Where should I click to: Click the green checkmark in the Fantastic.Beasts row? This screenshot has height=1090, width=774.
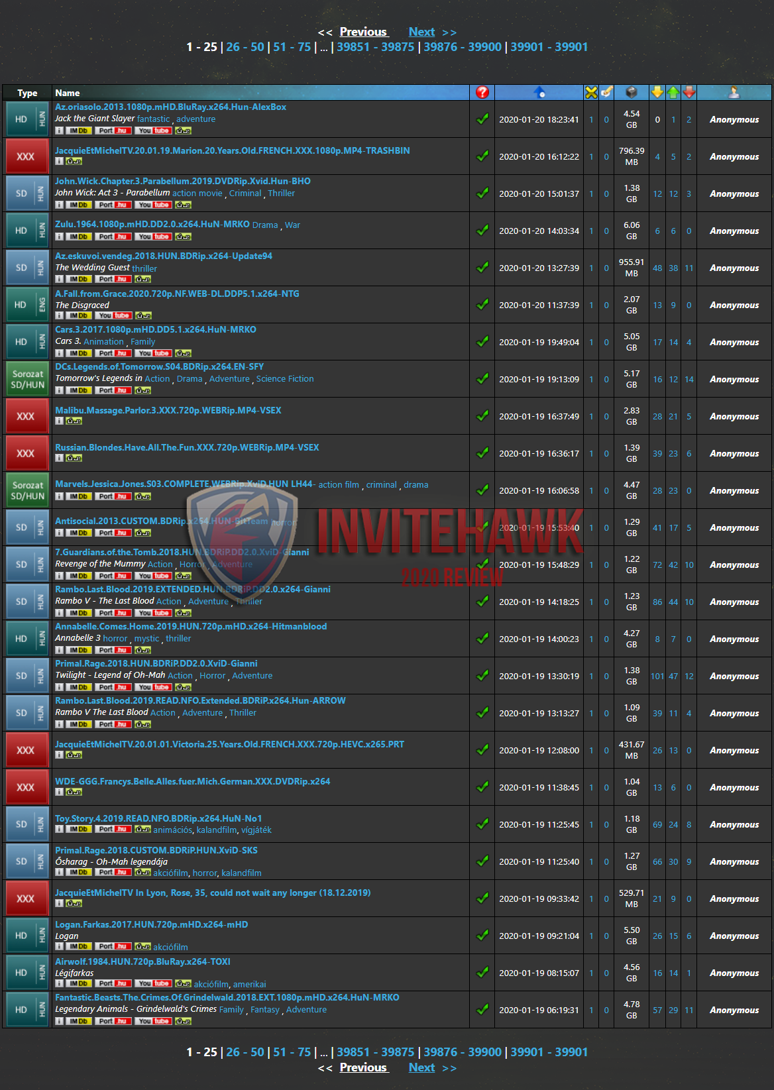[x=482, y=1010]
